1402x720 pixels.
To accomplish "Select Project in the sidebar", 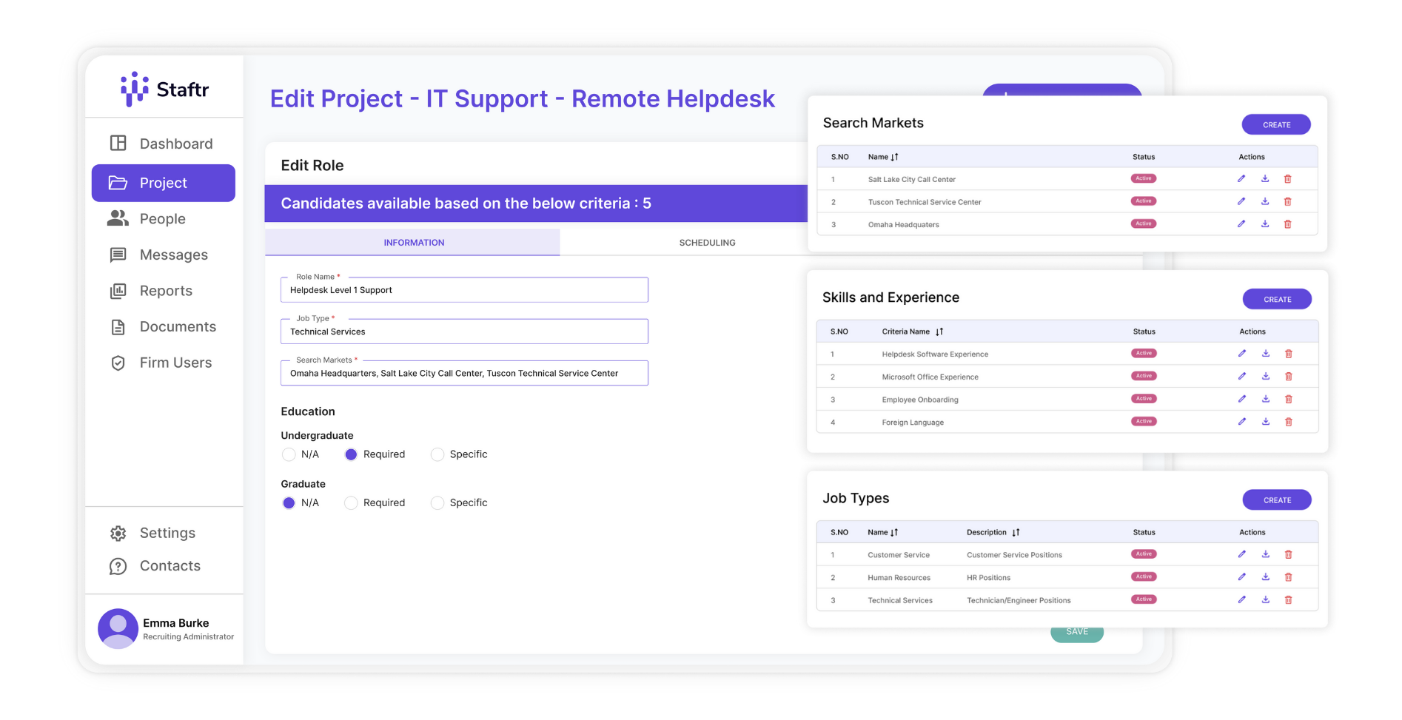I will [164, 183].
